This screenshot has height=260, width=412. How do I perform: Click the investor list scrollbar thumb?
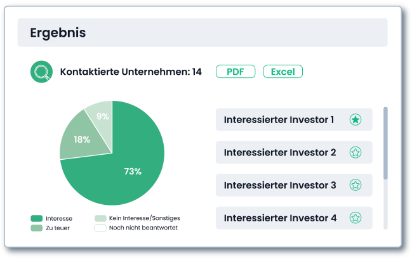[x=385, y=143]
